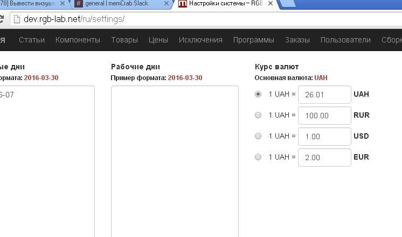Viewport: 402px width, 237px height.
Task: Select the USD currency radio button
Action: tap(258, 136)
